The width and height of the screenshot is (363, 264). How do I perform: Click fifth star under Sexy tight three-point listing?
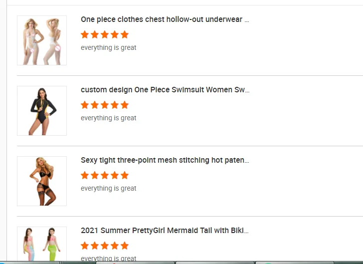[x=125, y=175]
